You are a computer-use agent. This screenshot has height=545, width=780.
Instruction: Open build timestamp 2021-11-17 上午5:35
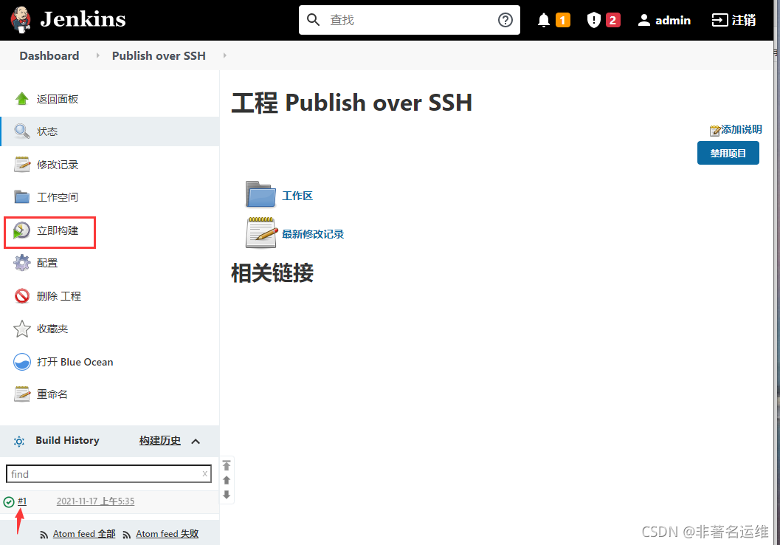point(95,501)
